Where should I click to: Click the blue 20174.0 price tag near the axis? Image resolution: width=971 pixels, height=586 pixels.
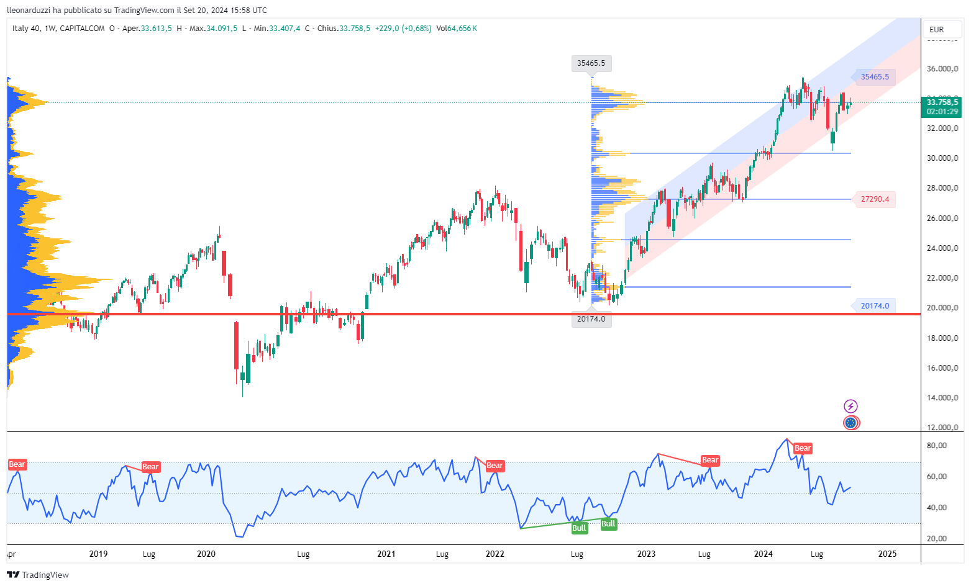(x=875, y=305)
